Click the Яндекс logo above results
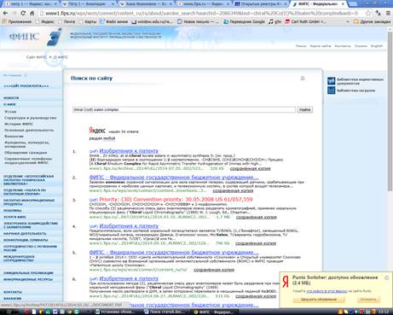Image resolution: width=393 pixels, height=315 pixels. tap(97, 131)
